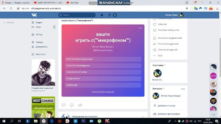Open Windows taskbar search
The image size is (221, 124).
(x=12, y=121)
